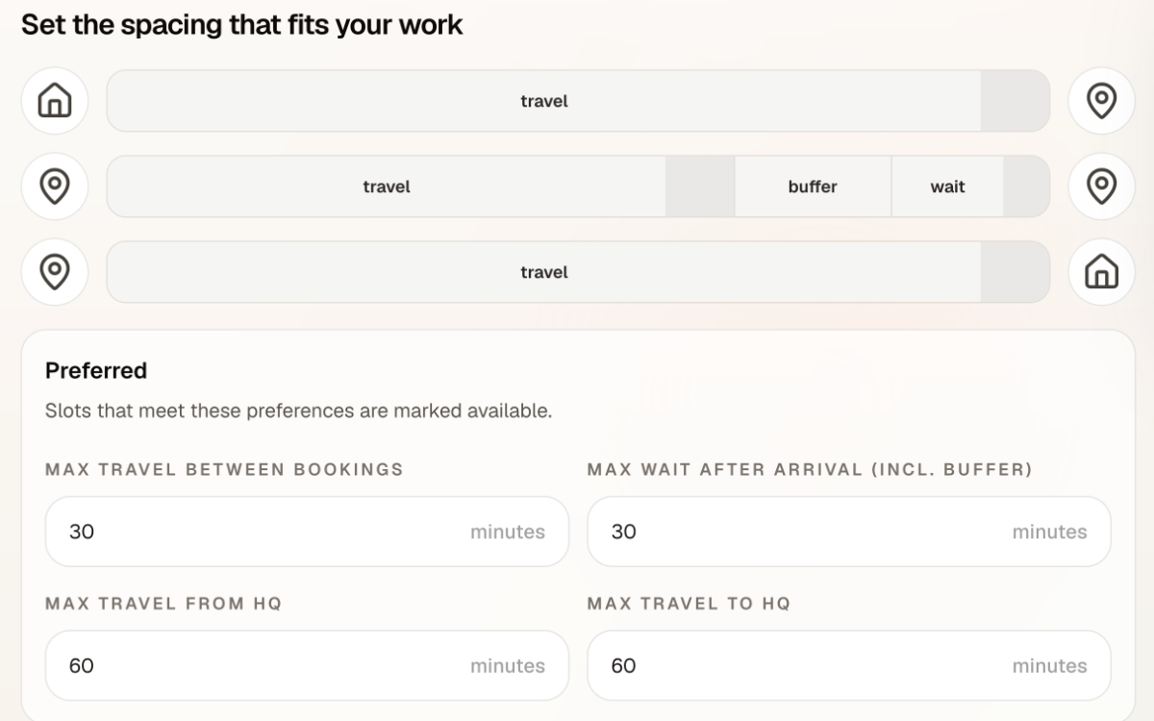Click the 'MAX TRAVEL TO HQ' label
This screenshot has height=721, width=1154.
[689, 604]
